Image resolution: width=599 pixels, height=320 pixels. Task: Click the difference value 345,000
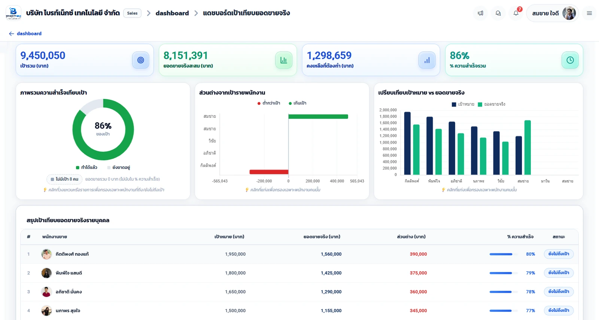point(418,310)
